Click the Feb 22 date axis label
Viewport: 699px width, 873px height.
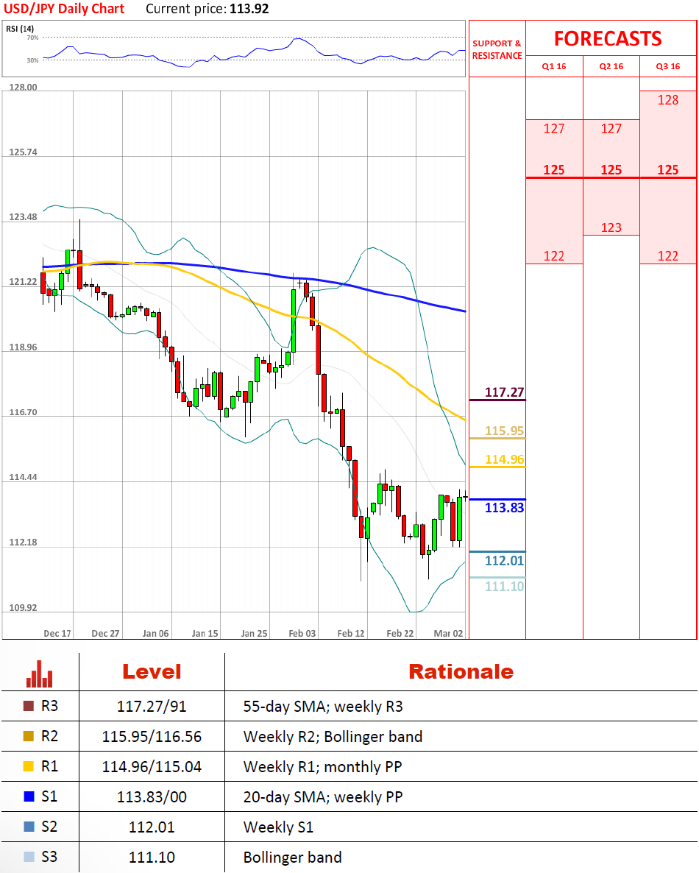tap(400, 634)
